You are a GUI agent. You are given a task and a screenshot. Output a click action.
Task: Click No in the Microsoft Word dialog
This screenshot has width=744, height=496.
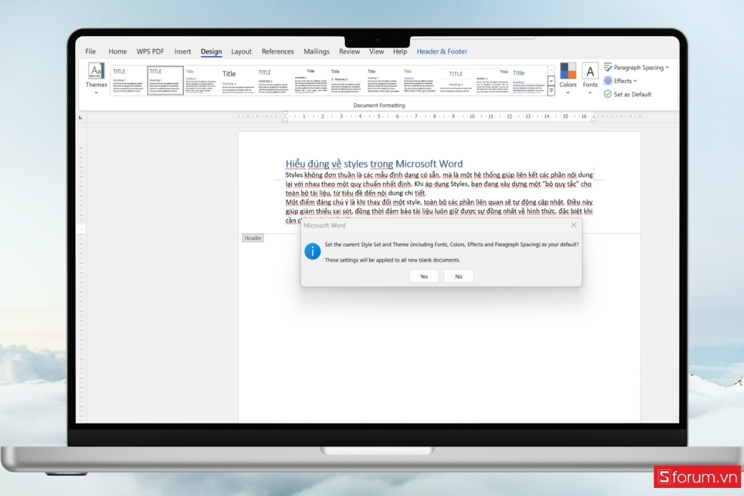[x=459, y=277]
